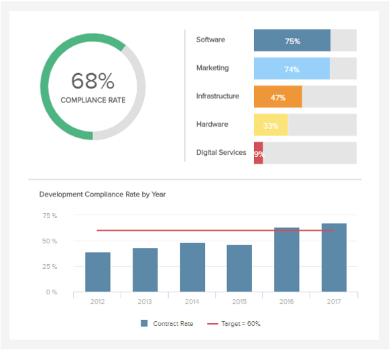This screenshot has width=390, height=350.
Task: Click the 2017 bar in yearly chart
Action: [x=334, y=257]
